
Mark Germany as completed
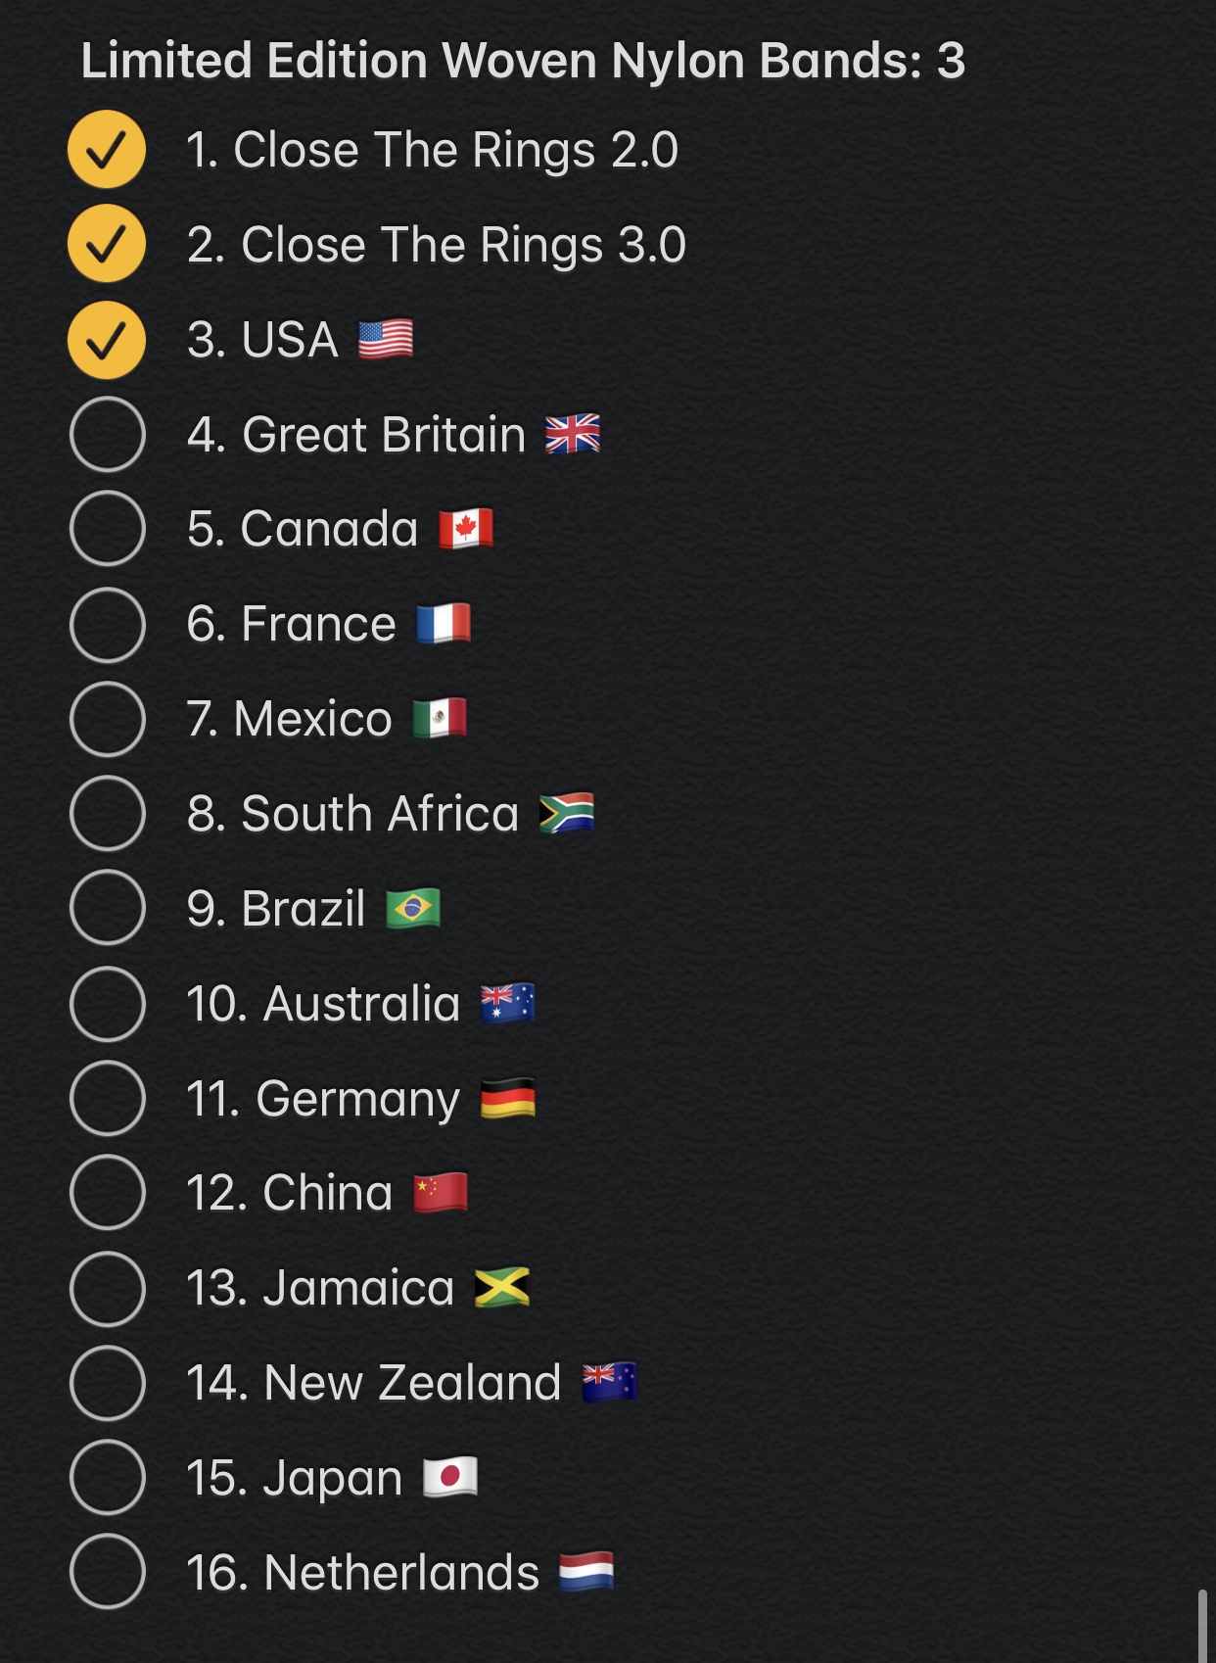pyautogui.click(x=107, y=1098)
